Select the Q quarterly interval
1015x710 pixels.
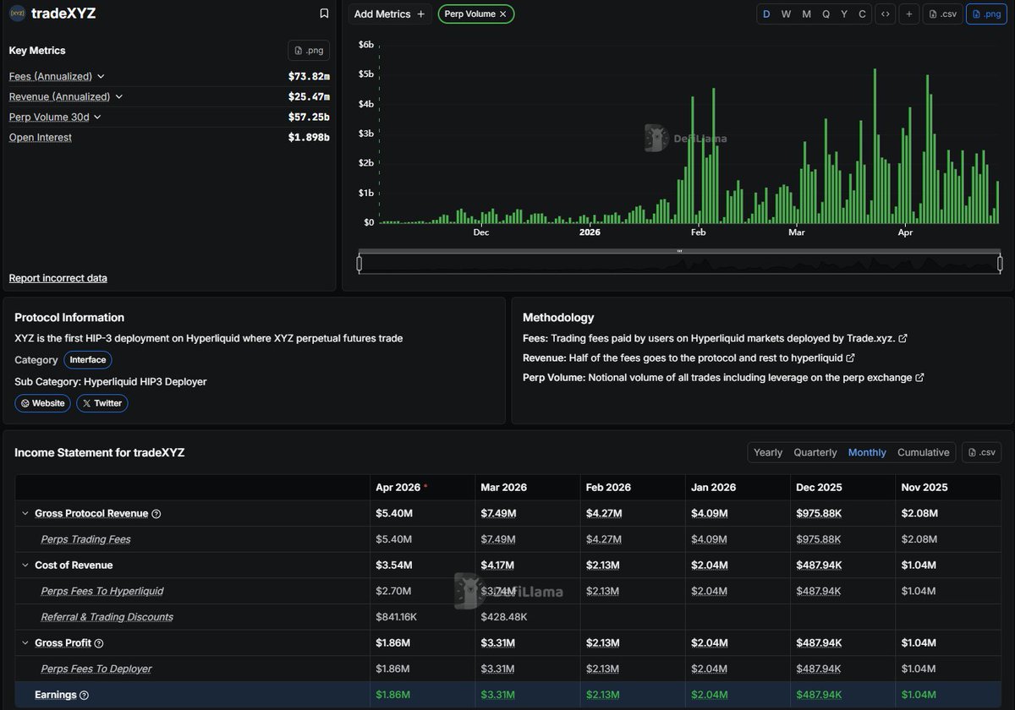(x=826, y=14)
